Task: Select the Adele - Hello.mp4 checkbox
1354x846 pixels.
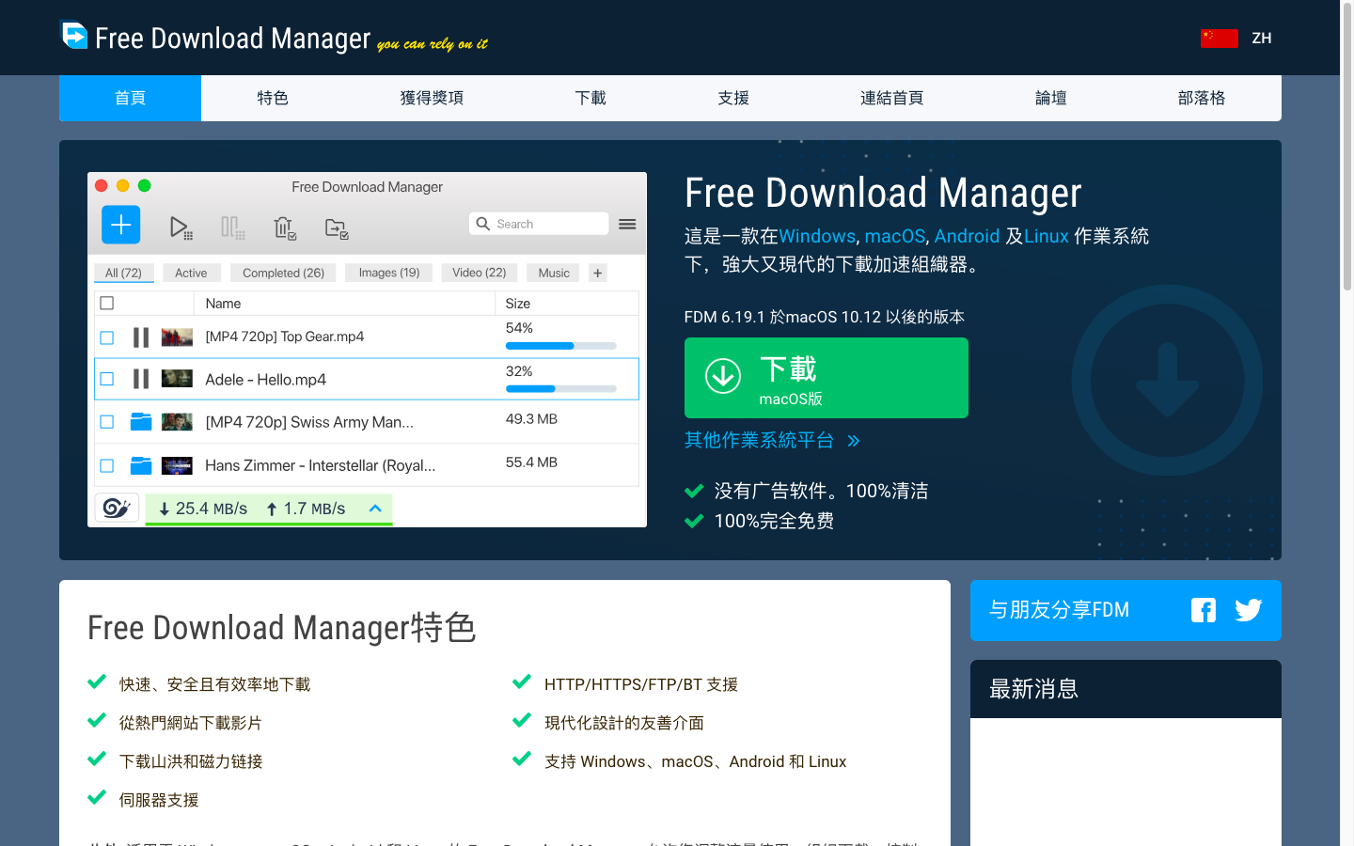Action: coord(106,379)
